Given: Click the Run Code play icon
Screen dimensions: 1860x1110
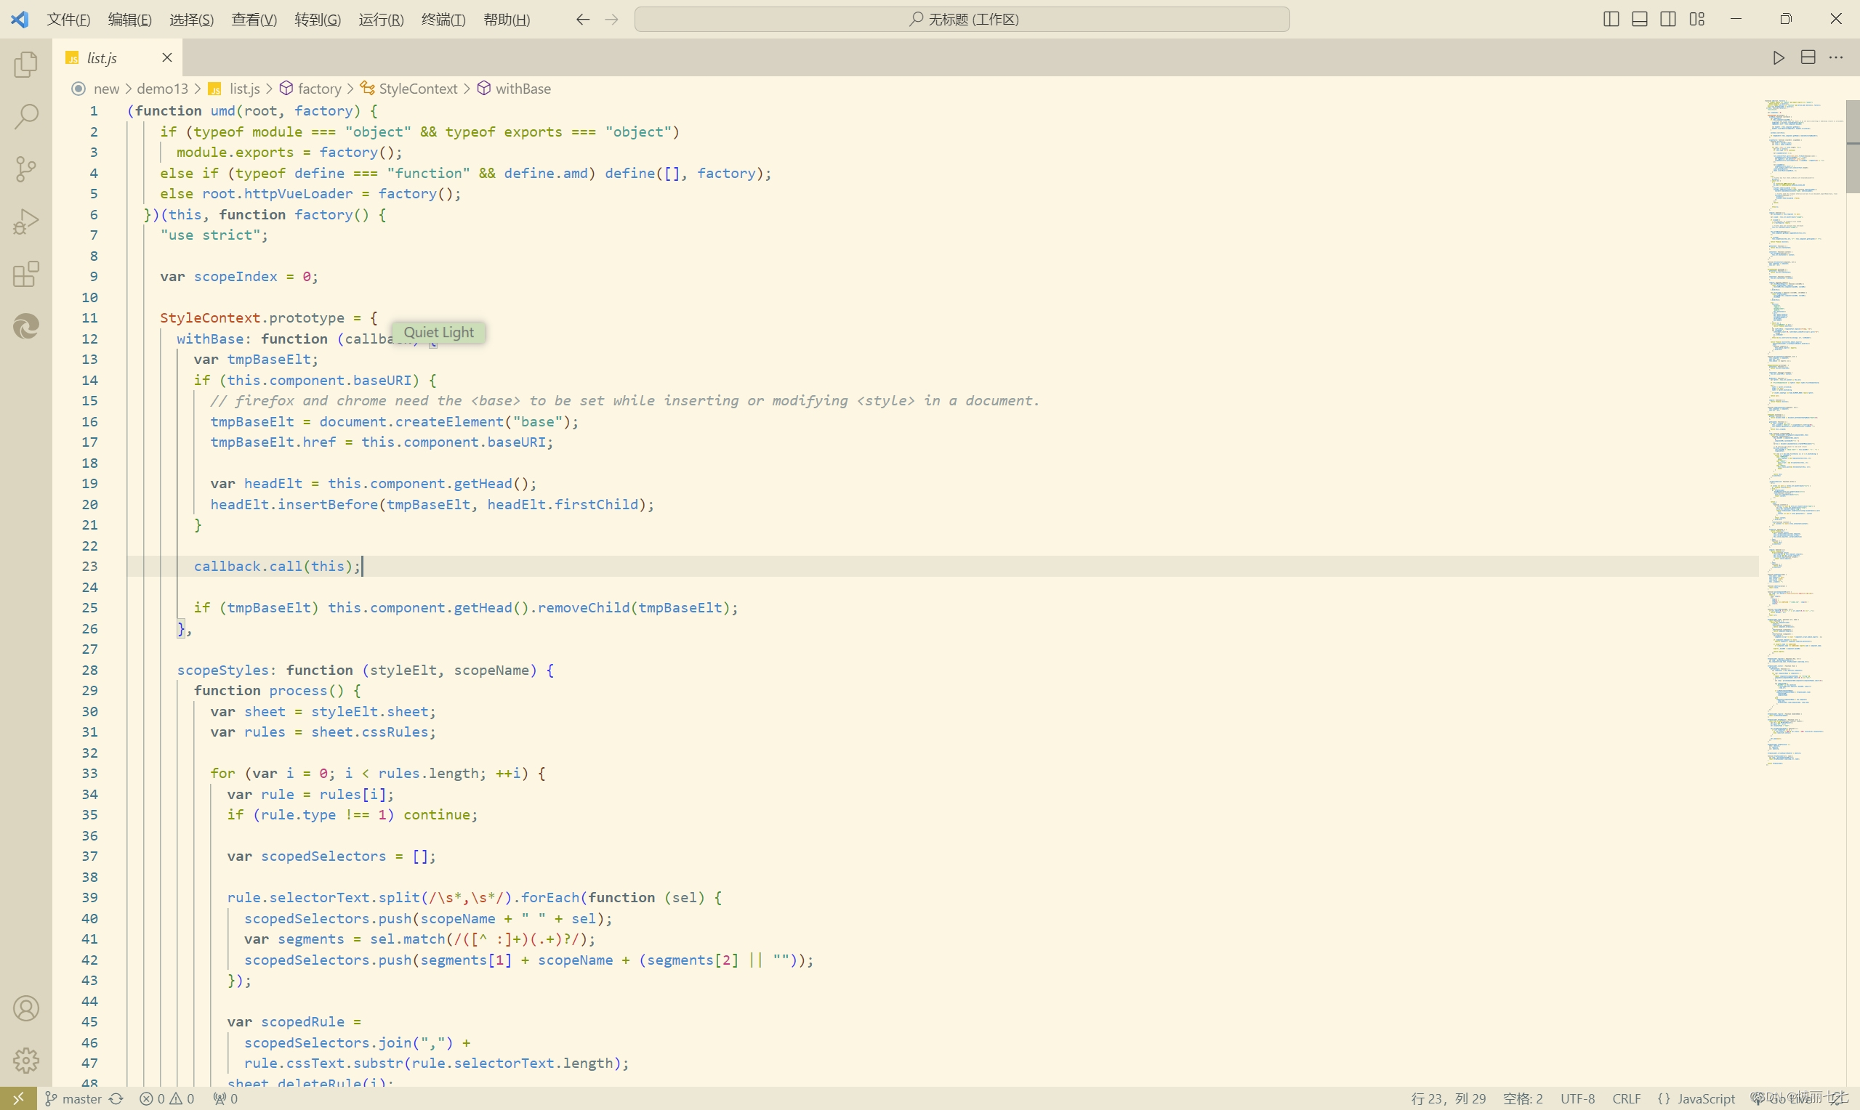Looking at the screenshot, I should pos(1779,57).
